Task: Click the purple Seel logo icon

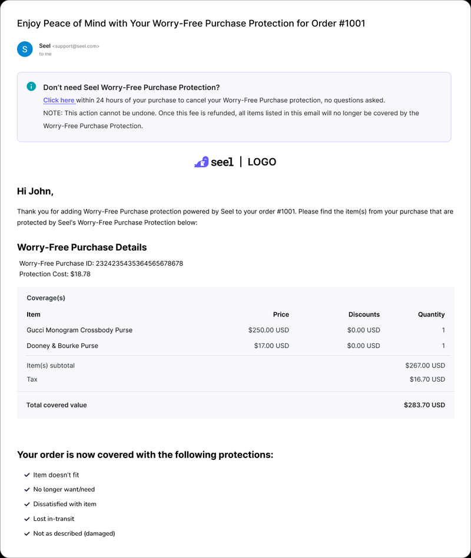Action: point(201,162)
